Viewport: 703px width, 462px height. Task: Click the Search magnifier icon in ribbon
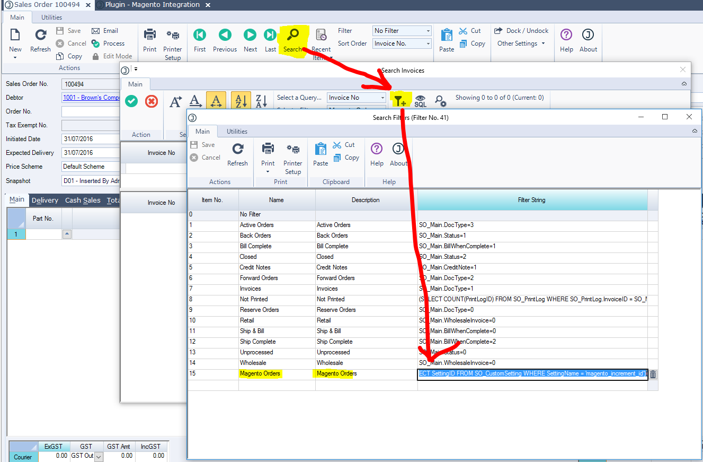coord(292,36)
